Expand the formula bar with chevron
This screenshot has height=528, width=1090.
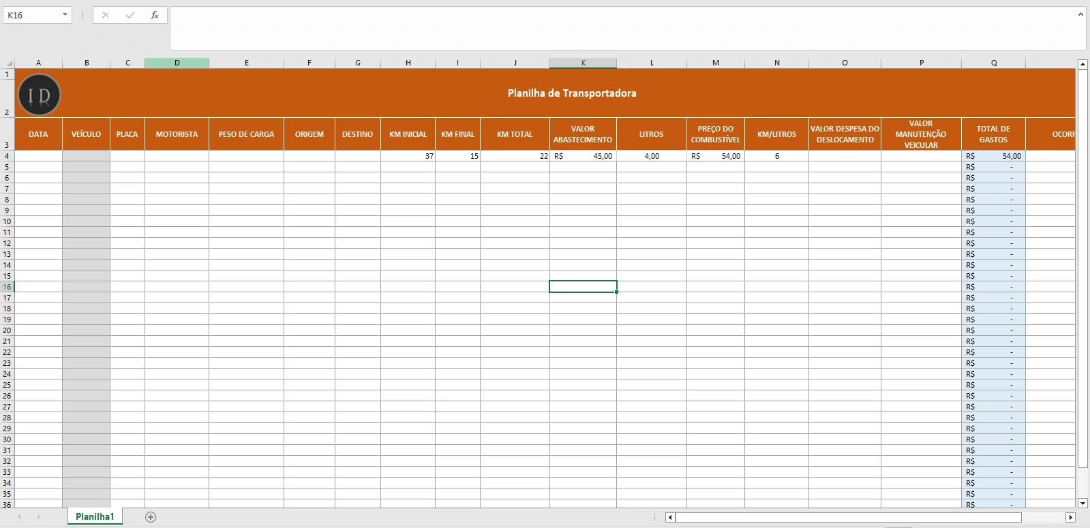[x=1080, y=14]
